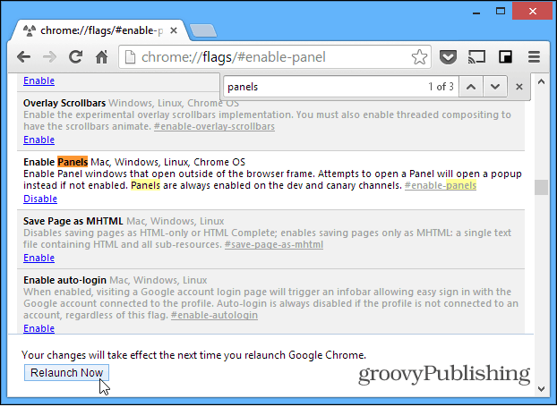Click the '1 of 3' match counter
The width and height of the screenshot is (557, 407).
click(x=441, y=87)
